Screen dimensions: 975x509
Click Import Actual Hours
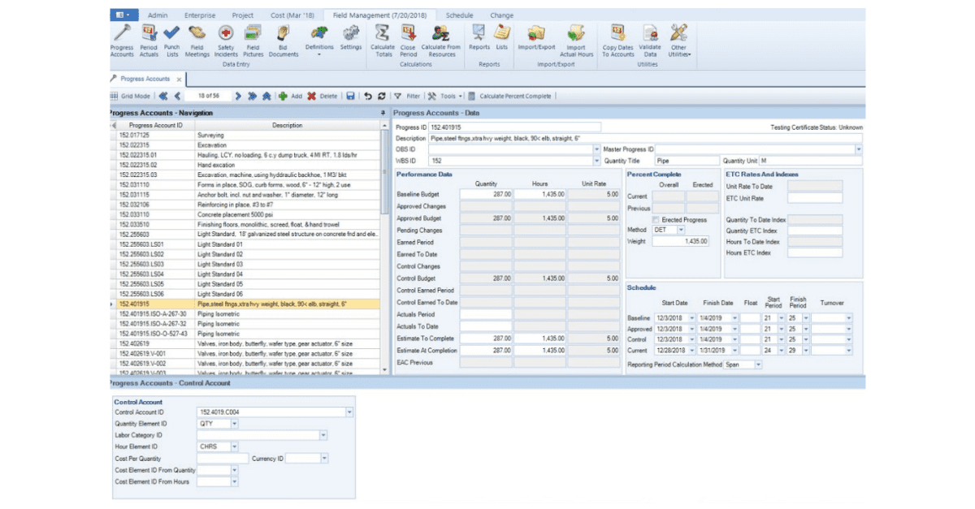click(x=576, y=40)
